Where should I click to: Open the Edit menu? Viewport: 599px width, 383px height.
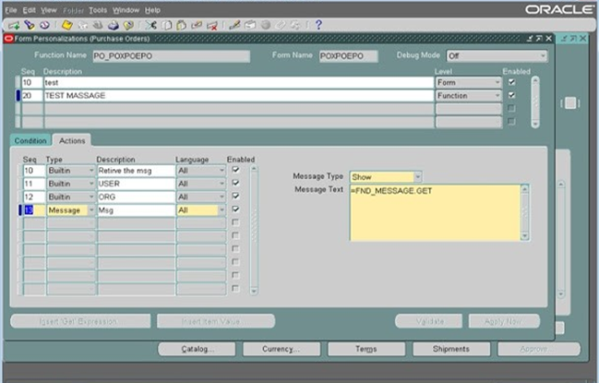[29, 10]
